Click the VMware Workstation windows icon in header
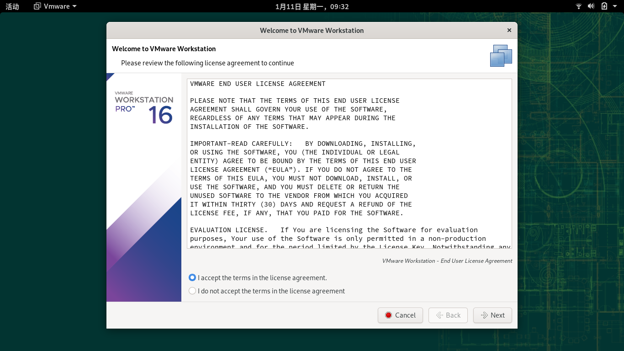The height and width of the screenshot is (351, 624). click(x=501, y=56)
